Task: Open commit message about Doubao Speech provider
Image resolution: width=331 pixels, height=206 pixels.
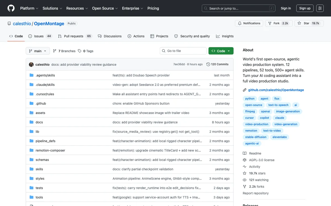Action: click(141, 75)
